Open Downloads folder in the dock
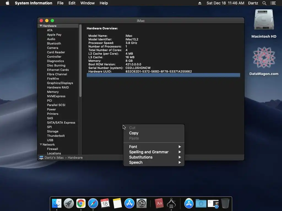This screenshot has height=211, width=282. coord(201,203)
